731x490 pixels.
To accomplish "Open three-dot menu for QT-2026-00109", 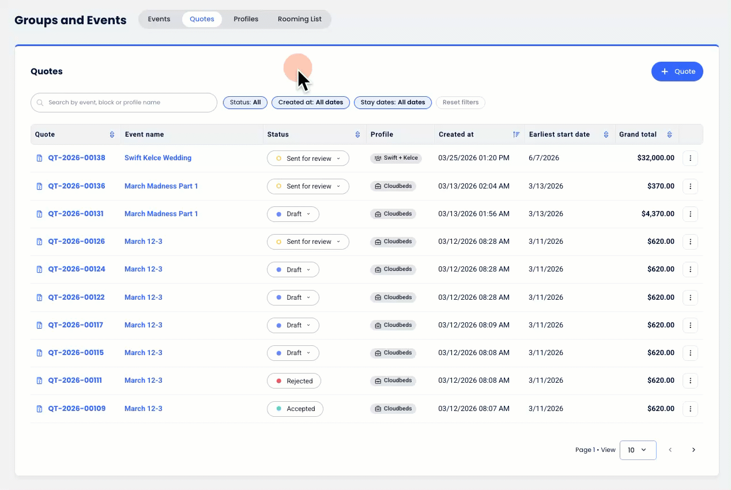I will coord(690,409).
